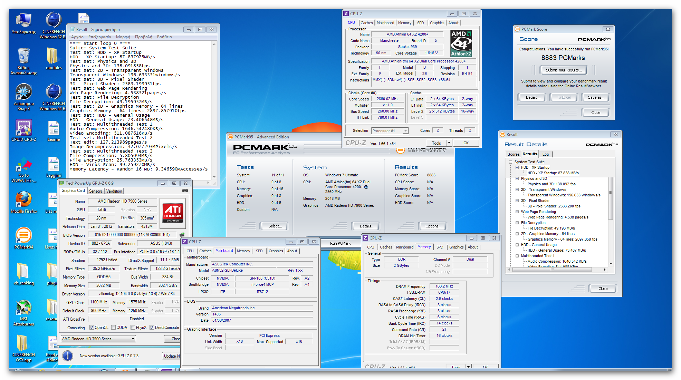Collapse System Test Suite tree node
681x380 pixels.
pos(510,162)
